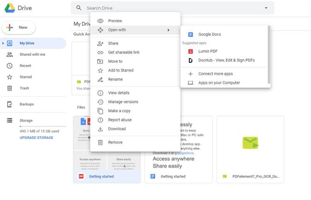Click the Shared with me people icon
Viewport: 311px width, 200px height.
click(x=10, y=55)
